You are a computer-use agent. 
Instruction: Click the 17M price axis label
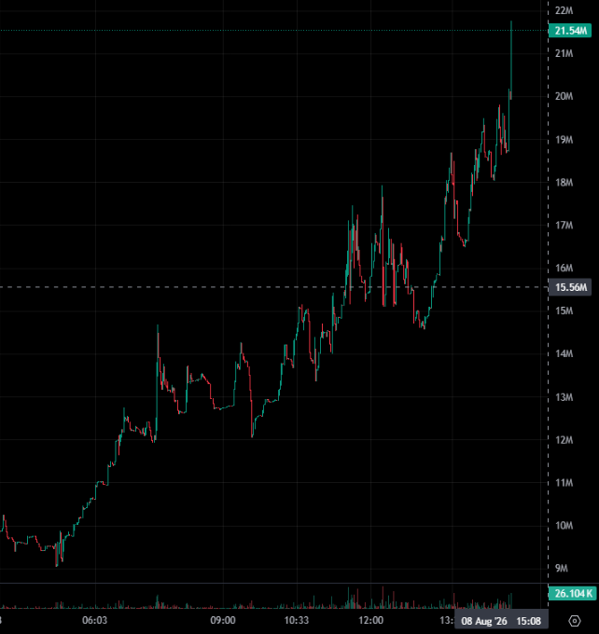pyautogui.click(x=564, y=226)
